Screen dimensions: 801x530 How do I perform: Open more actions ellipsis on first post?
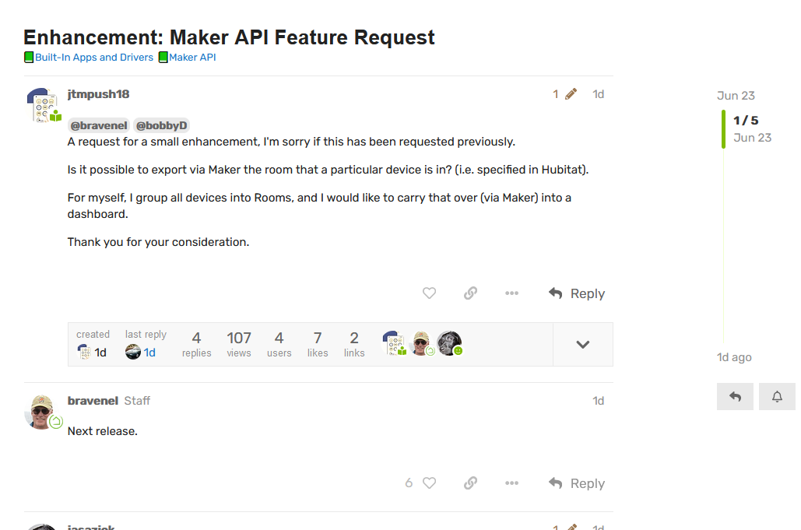tap(511, 293)
